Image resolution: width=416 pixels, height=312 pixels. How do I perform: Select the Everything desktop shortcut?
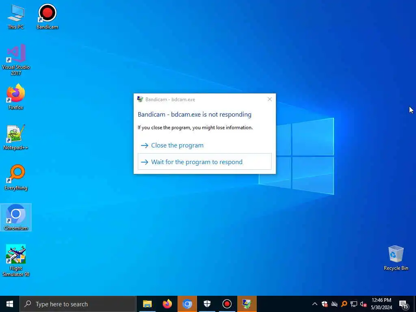[x=16, y=178]
